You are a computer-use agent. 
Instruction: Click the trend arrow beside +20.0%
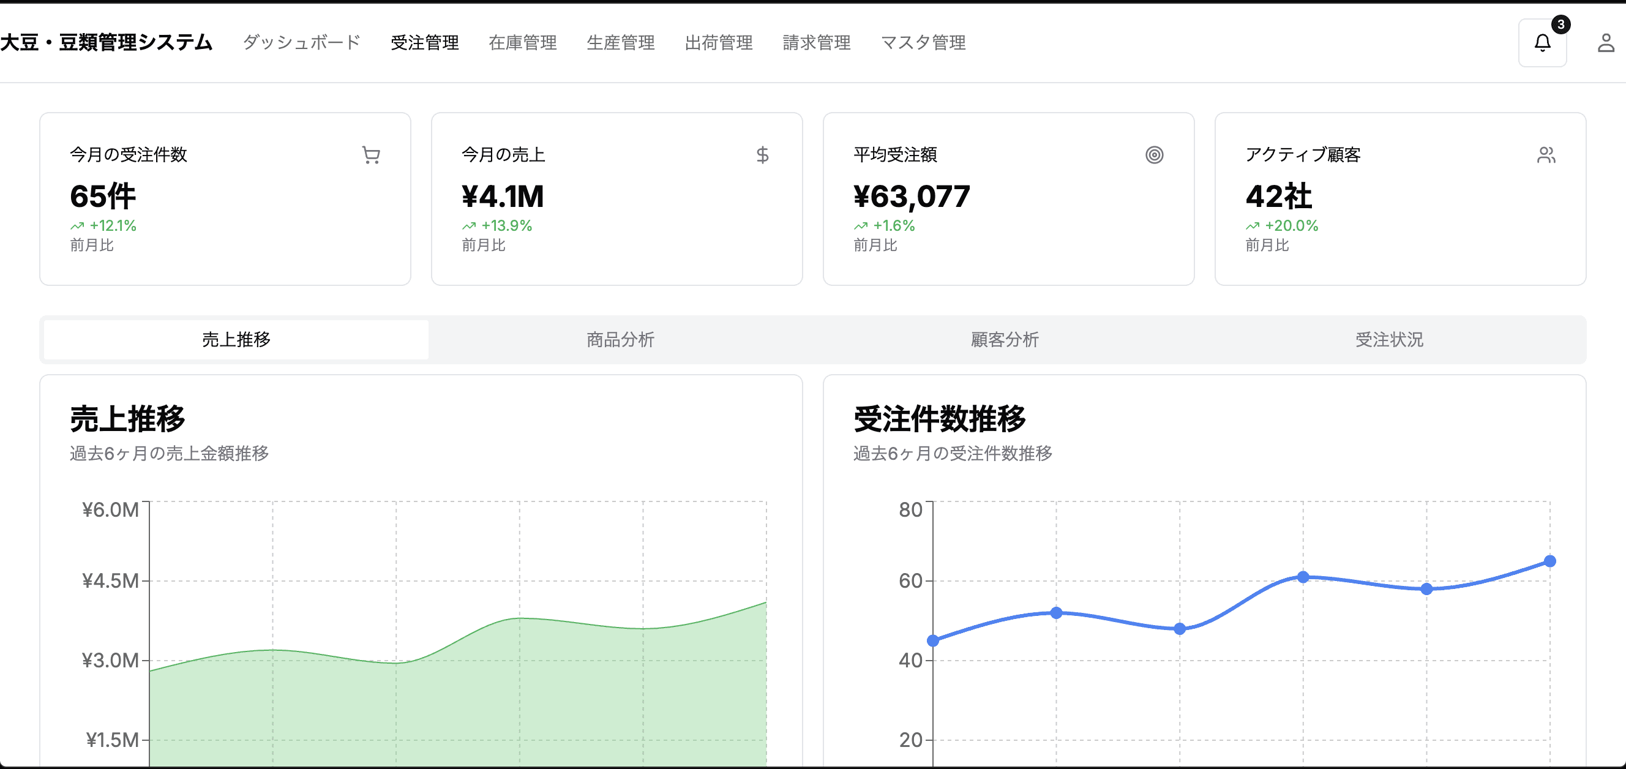pyautogui.click(x=1253, y=226)
